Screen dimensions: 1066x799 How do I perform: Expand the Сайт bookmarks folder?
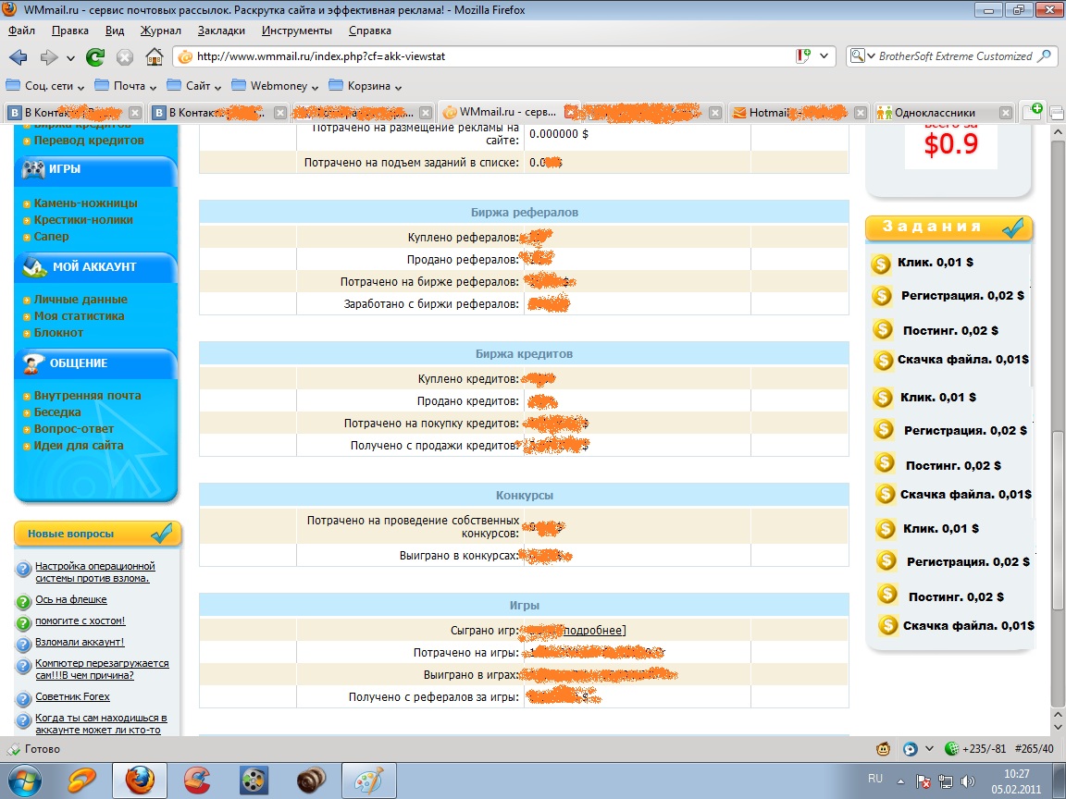point(194,86)
